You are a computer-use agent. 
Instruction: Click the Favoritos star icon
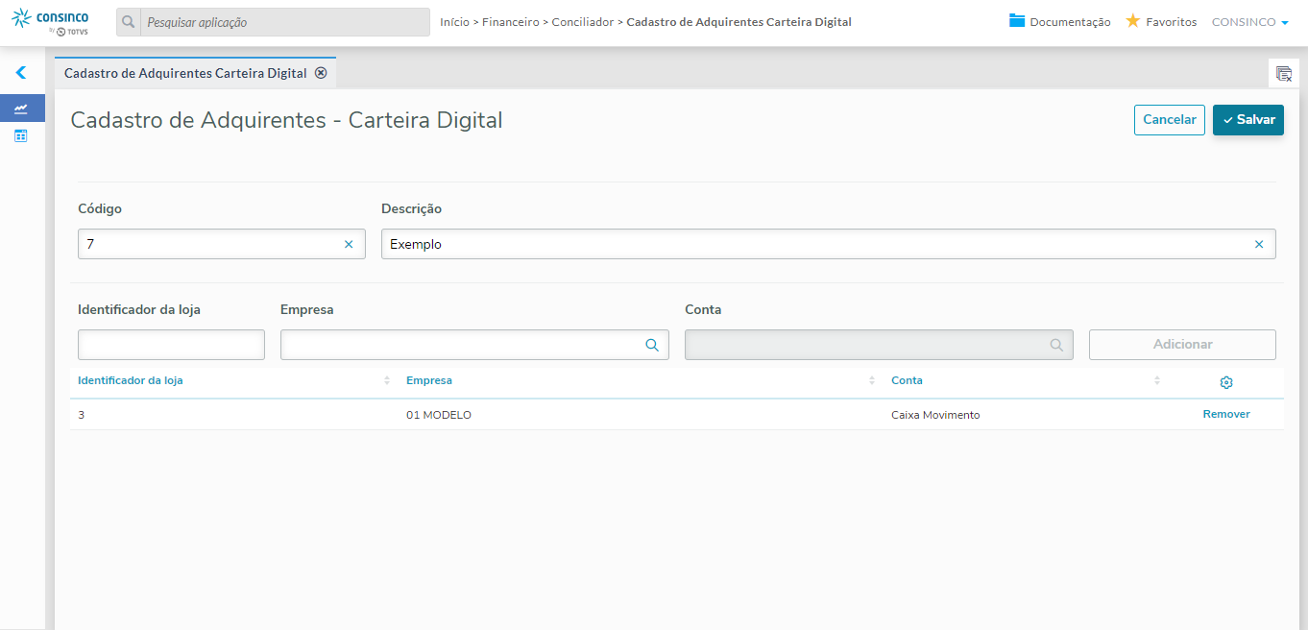coord(1133,21)
